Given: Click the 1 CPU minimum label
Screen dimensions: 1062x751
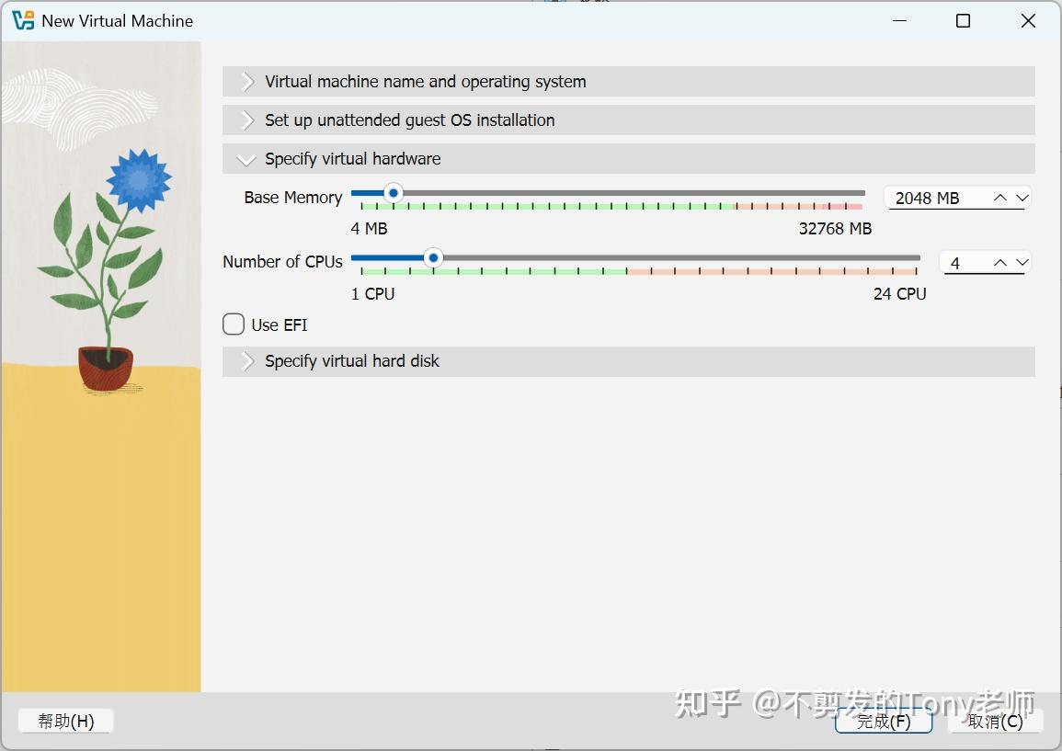Looking at the screenshot, I should [x=372, y=293].
